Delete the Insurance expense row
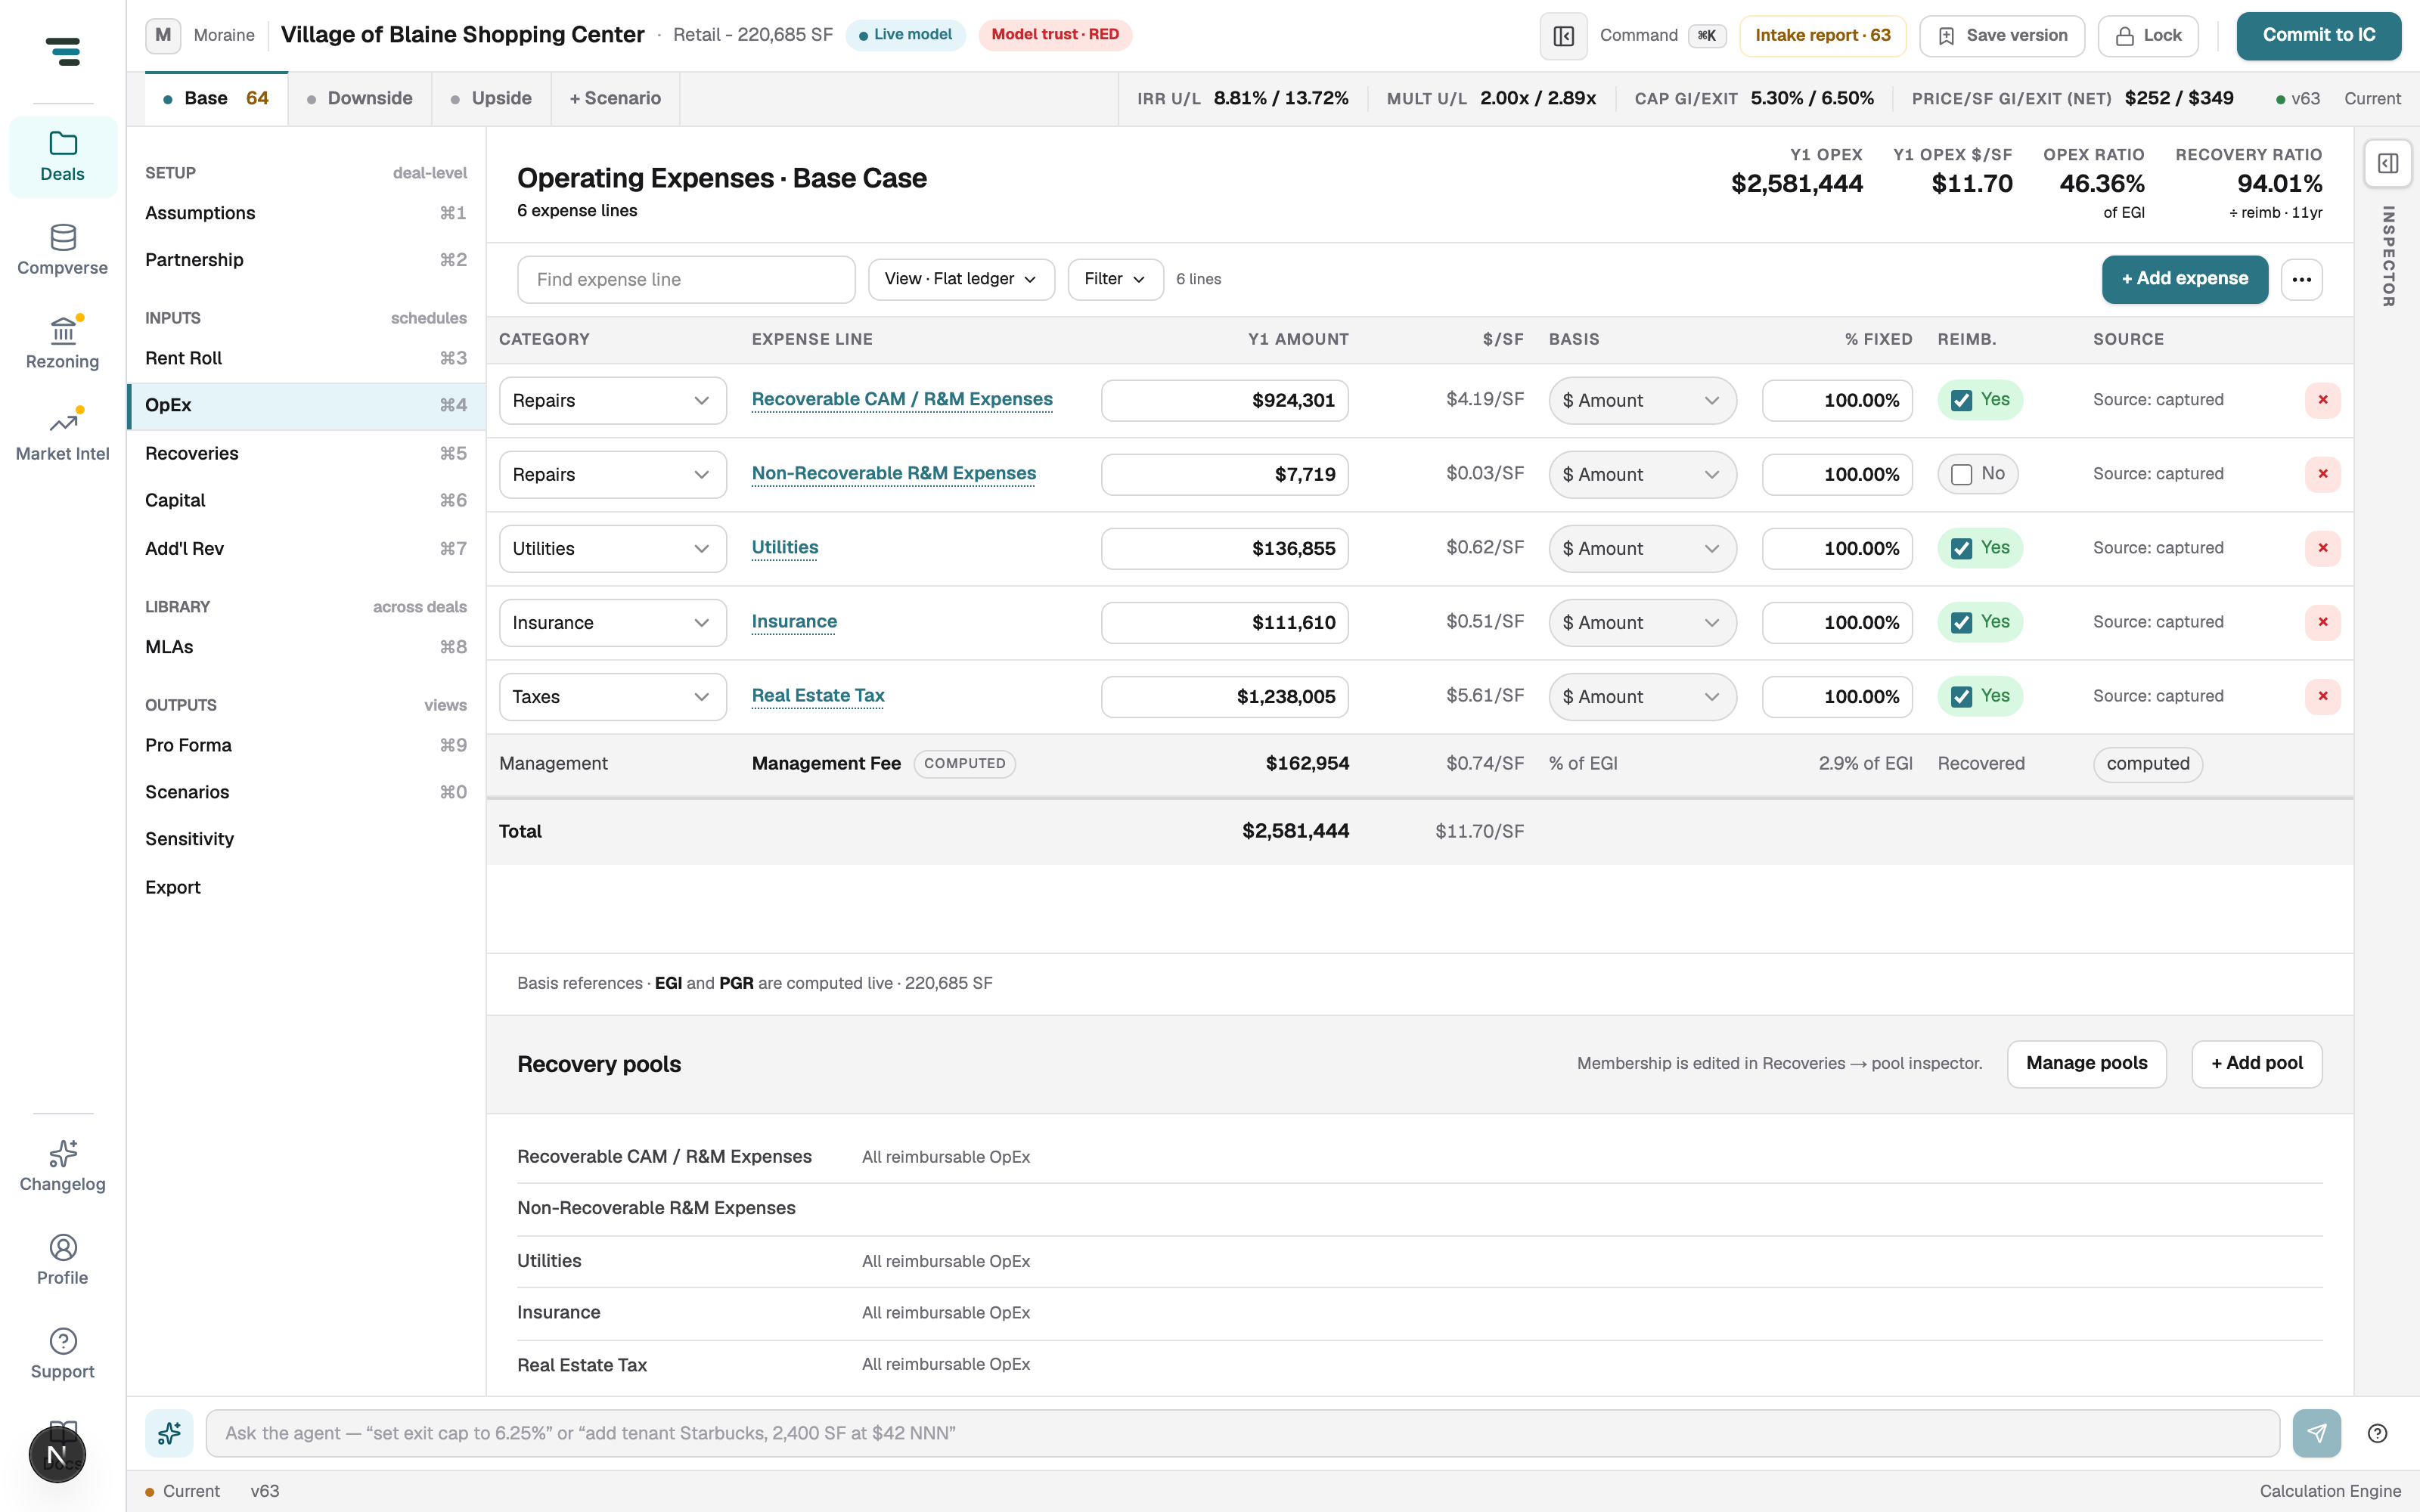Screen dimensions: 2420x1512 [2322, 622]
